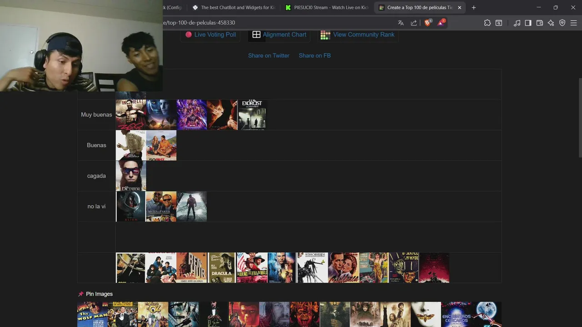582x327 pixels.
Task: Click the Muy buenas tier label
Action: 96,114
